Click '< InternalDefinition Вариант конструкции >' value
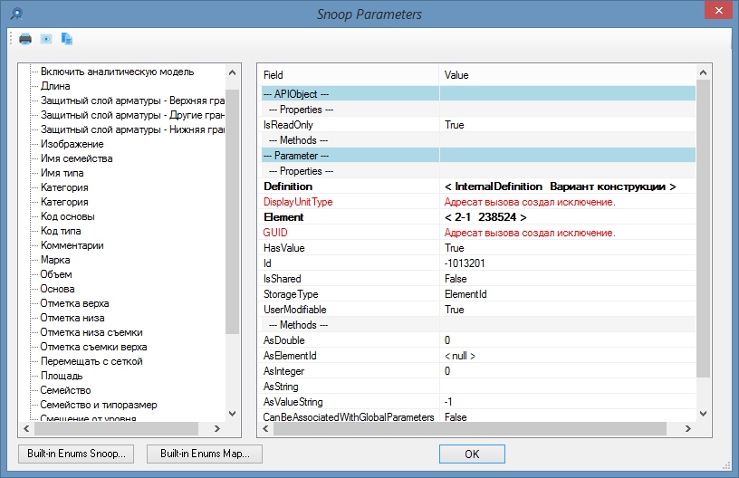 pos(560,186)
